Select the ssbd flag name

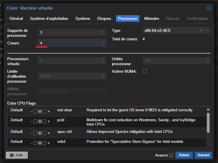[61, 142]
